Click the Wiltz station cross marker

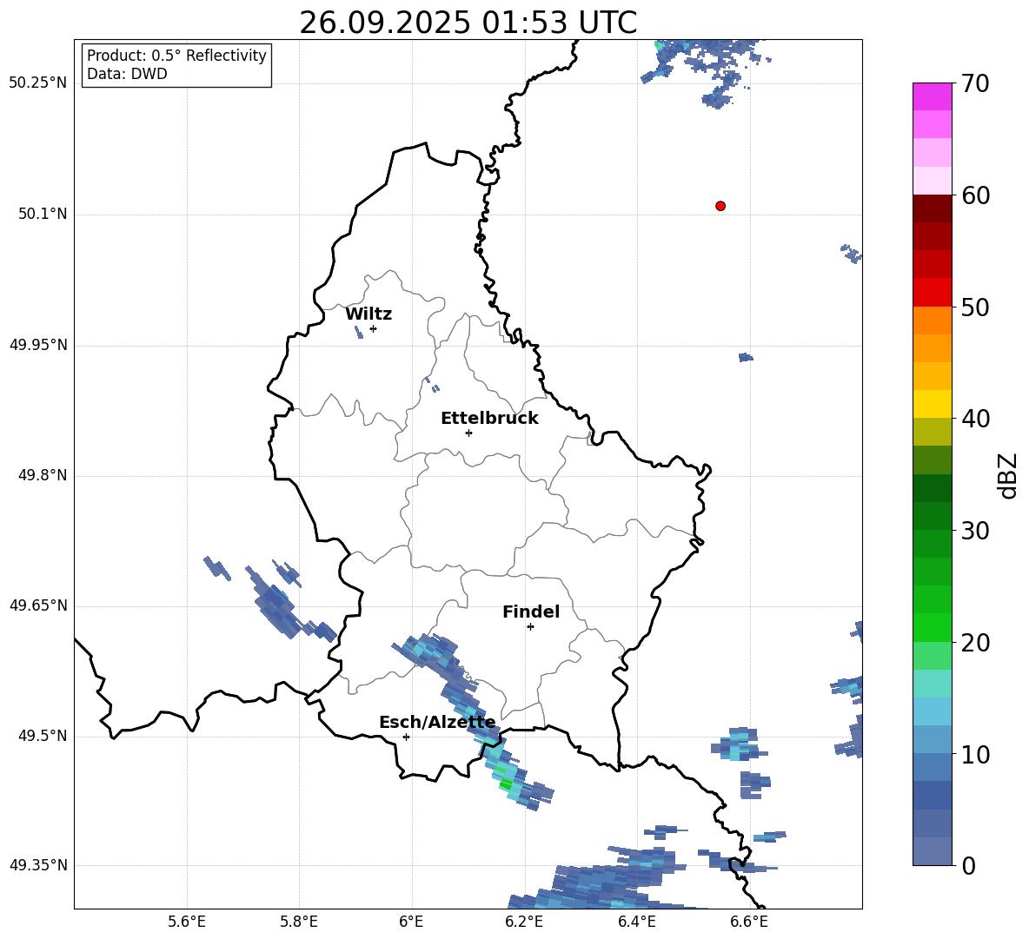click(x=374, y=328)
